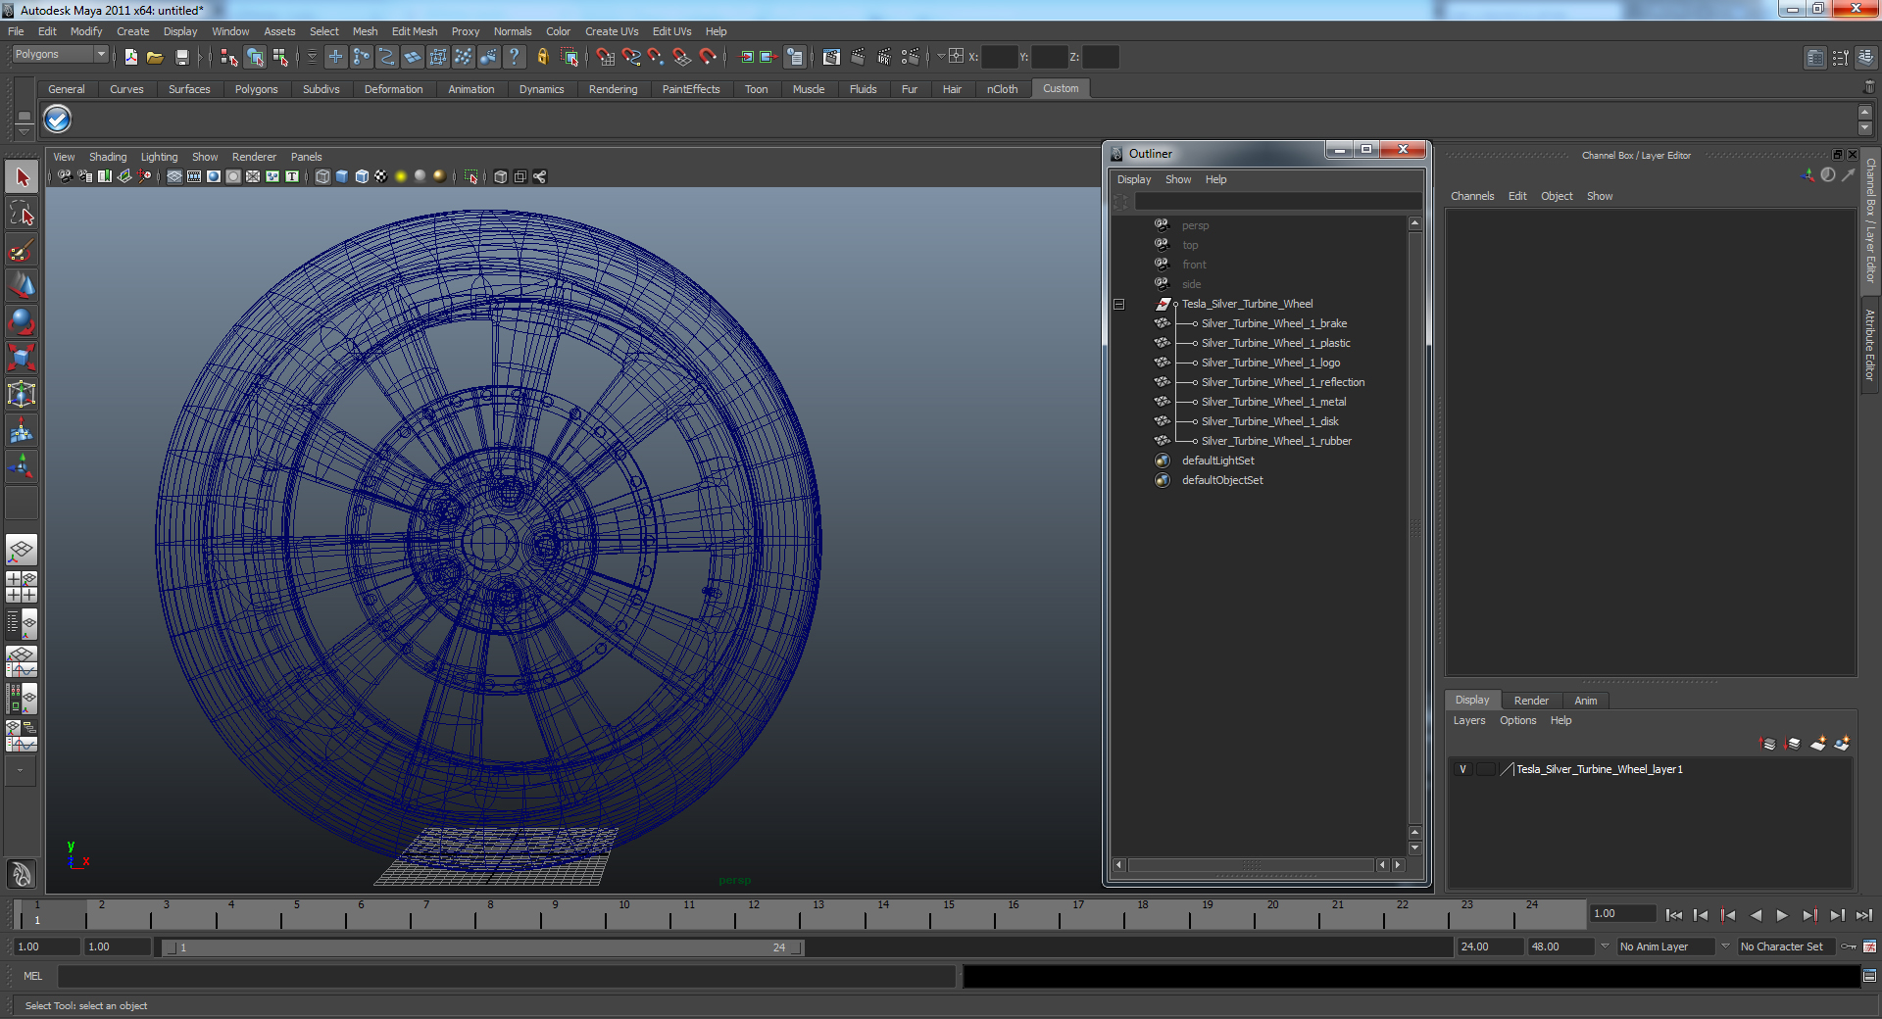Switch to four-view layout
1882x1019 pixels.
(22, 587)
